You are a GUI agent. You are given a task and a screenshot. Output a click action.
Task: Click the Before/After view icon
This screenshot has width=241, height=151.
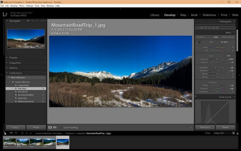coord(55,128)
